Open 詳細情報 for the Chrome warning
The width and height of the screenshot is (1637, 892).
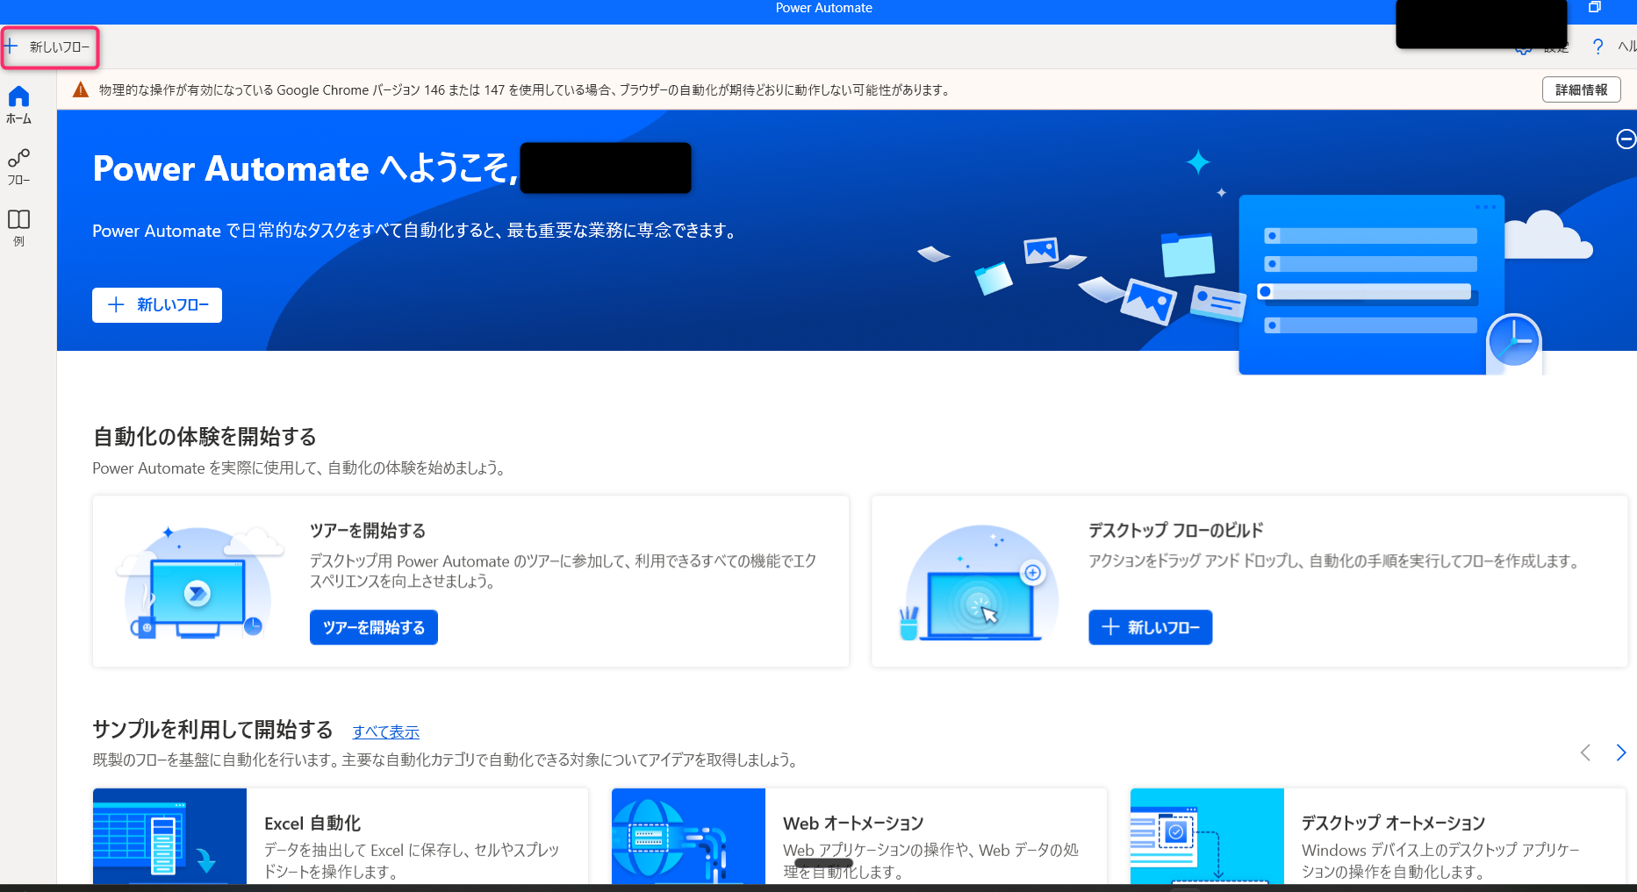(x=1581, y=89)
